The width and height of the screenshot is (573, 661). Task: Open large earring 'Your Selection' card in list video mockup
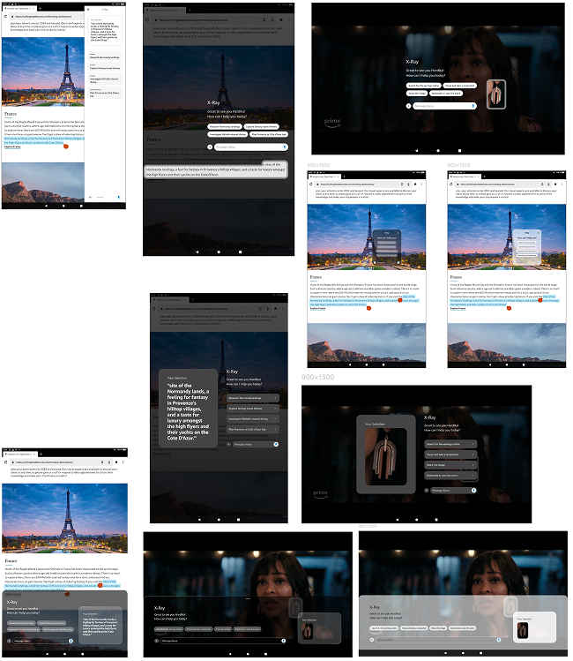pos(385,454)
